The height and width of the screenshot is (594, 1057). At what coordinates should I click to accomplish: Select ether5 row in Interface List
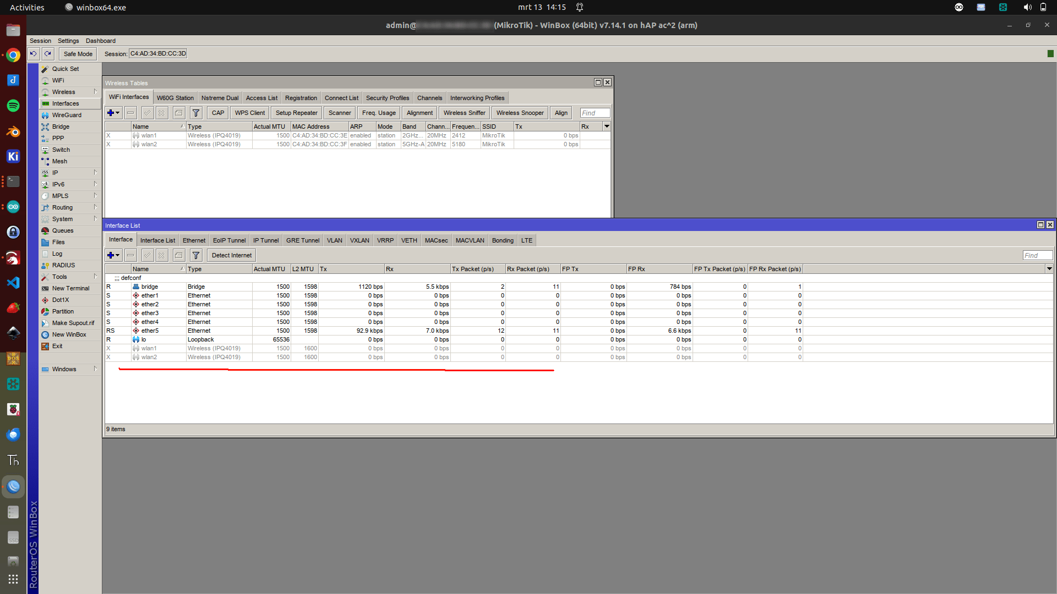coord(454,331)
